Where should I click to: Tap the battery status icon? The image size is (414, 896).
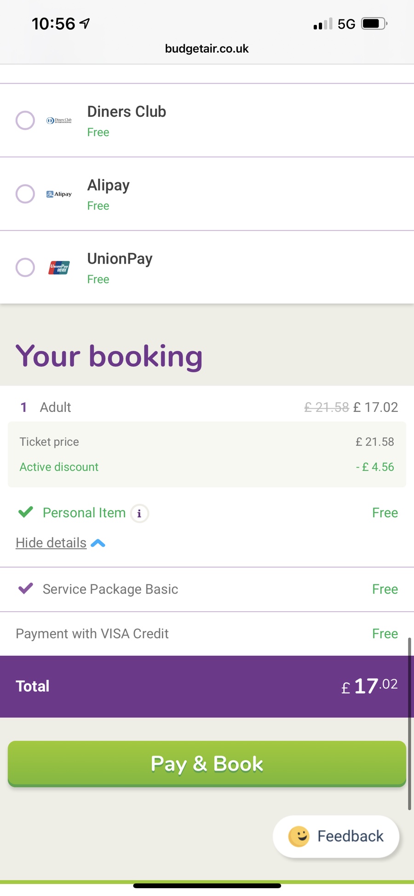click(x=374, y=23)
